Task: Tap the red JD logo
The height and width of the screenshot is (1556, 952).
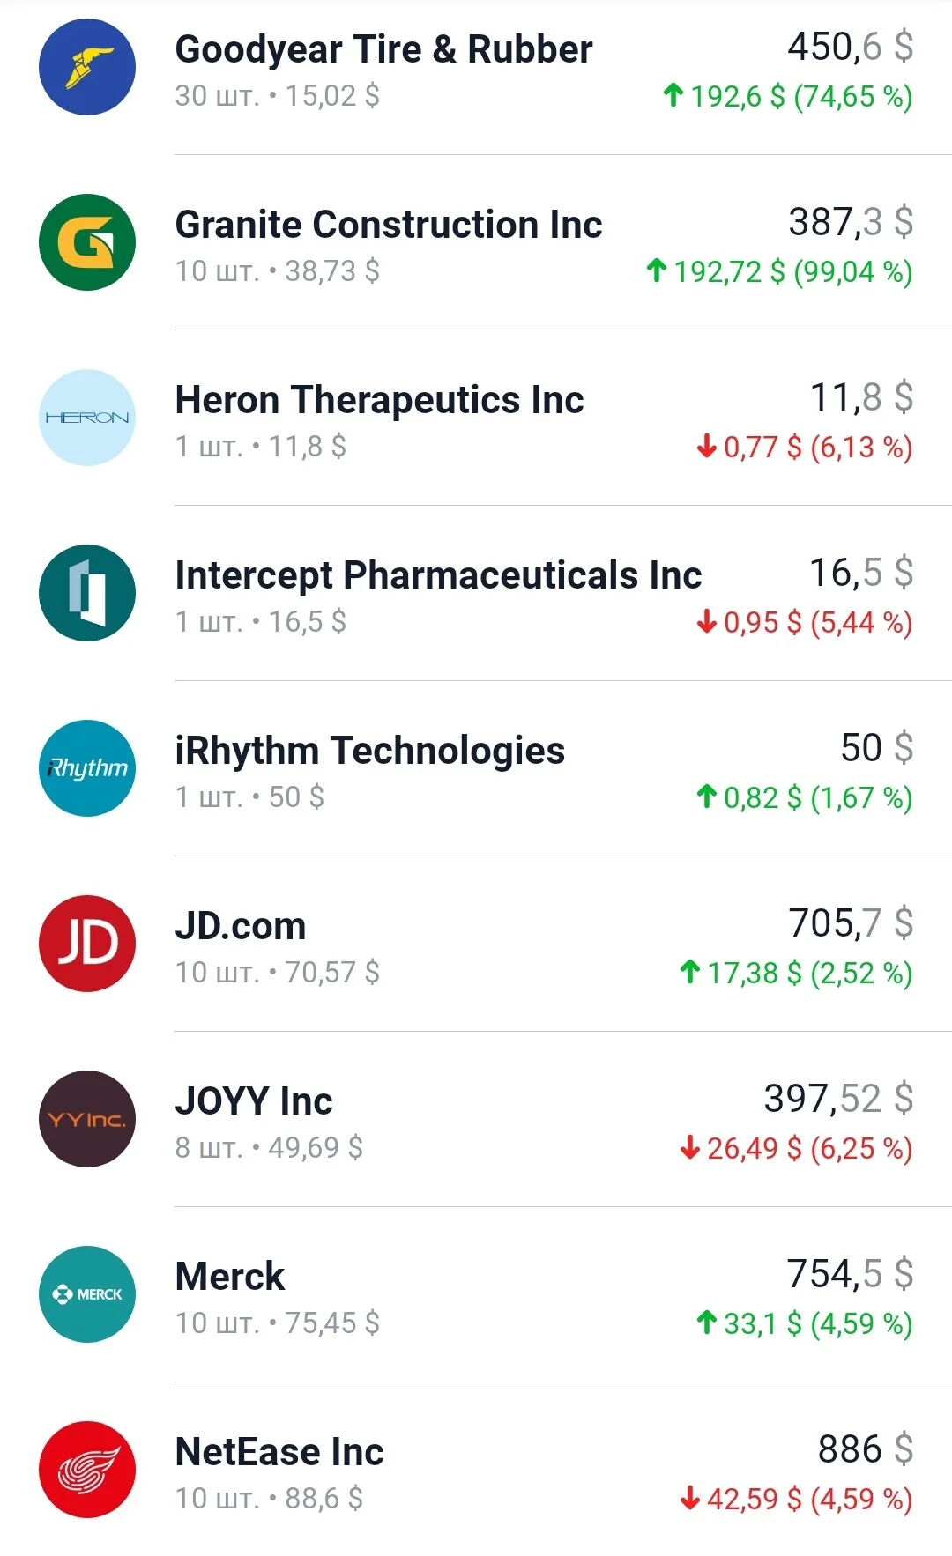Action: (87, 944)
